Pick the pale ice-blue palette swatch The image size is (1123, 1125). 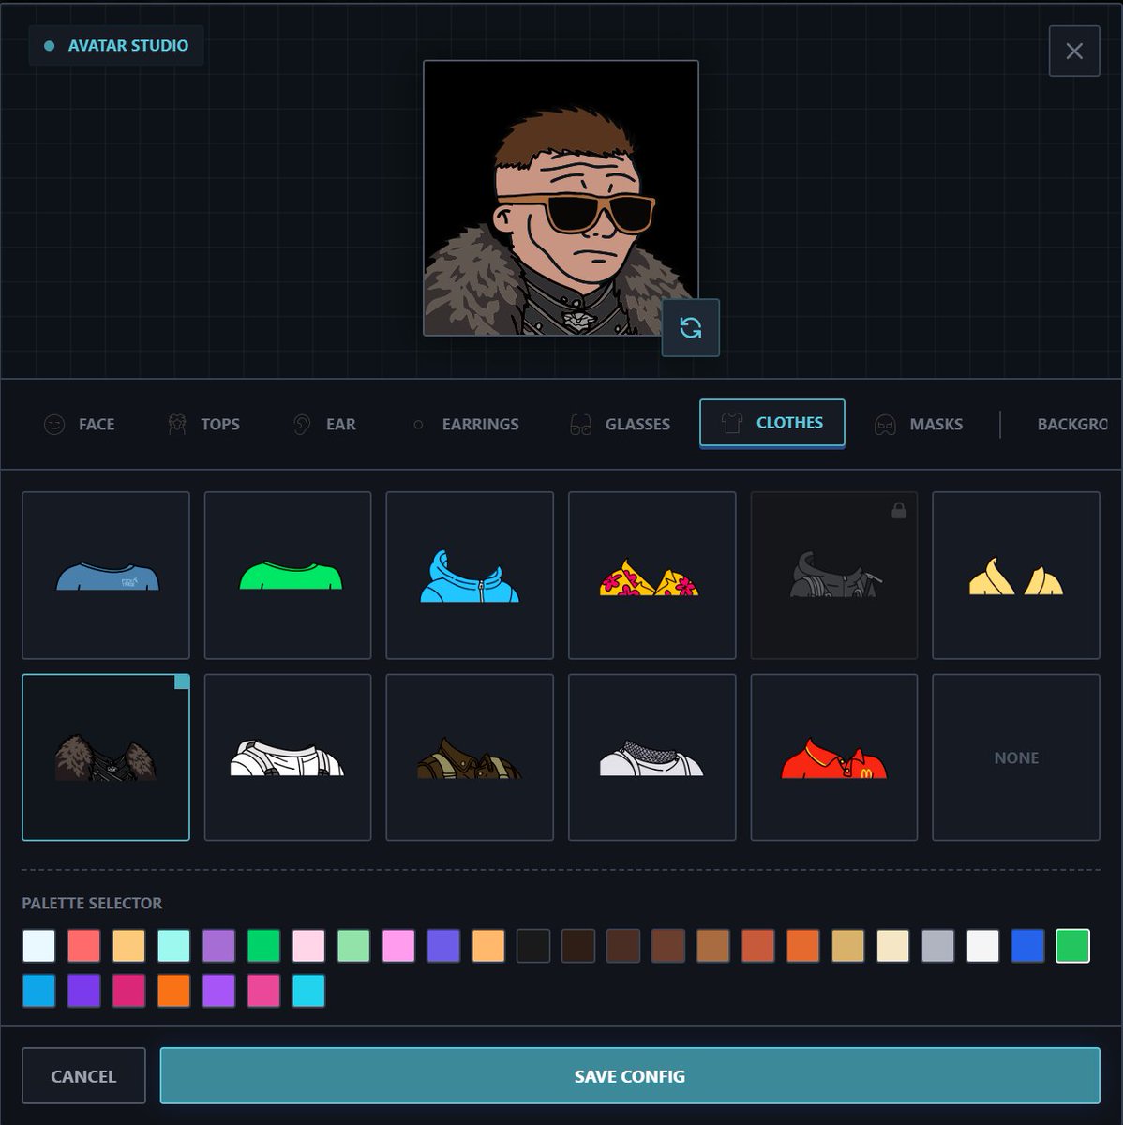(x=38, y=946)
